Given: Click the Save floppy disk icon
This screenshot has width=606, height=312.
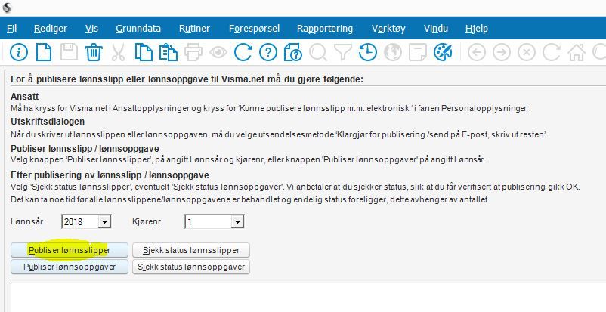Looking at the screenshot, I should pyautogui.click(x=69, y=52).
